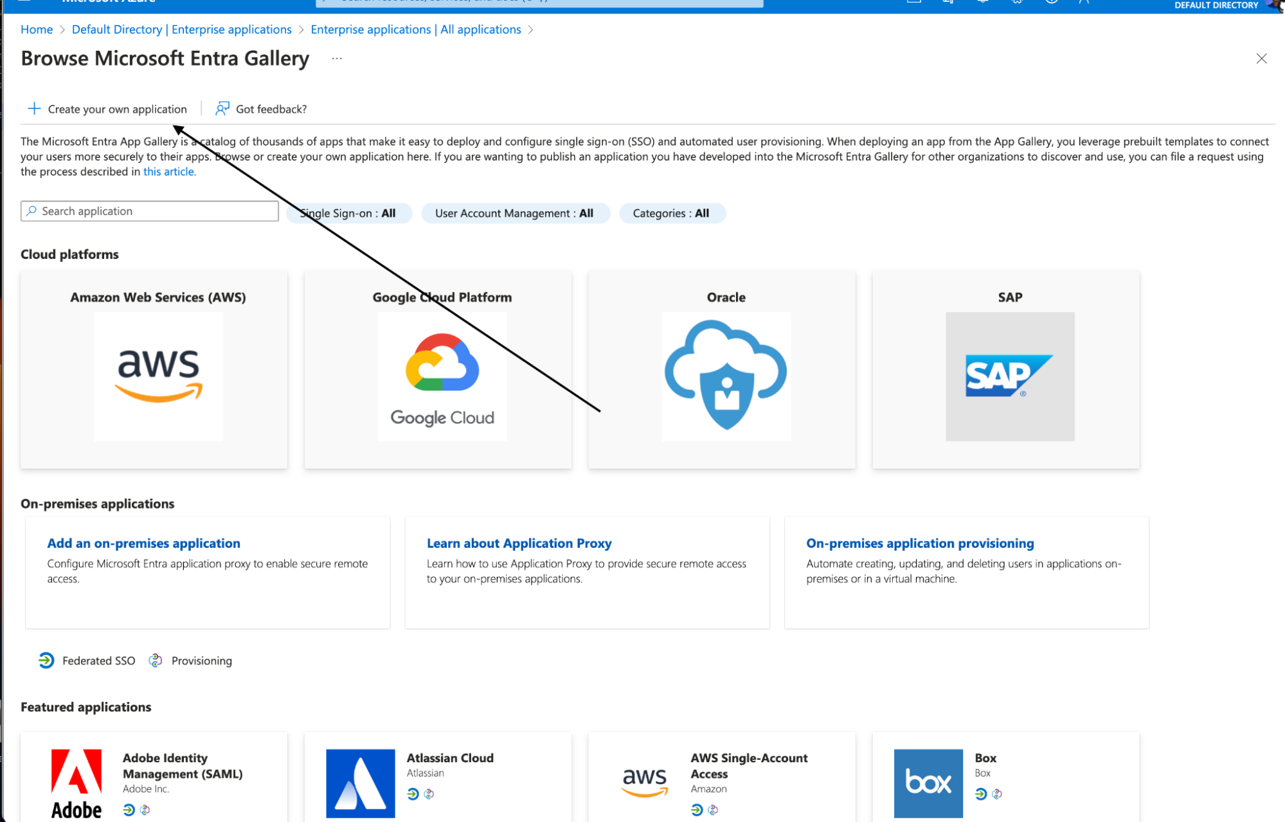Click the Federated SSO icon under Adobe Inc.
Viewport: 1285px width, 822px height.
click(x=129, y=810)
